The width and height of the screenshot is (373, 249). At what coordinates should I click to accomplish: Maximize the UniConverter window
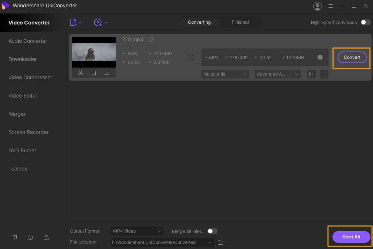point(354,6)
